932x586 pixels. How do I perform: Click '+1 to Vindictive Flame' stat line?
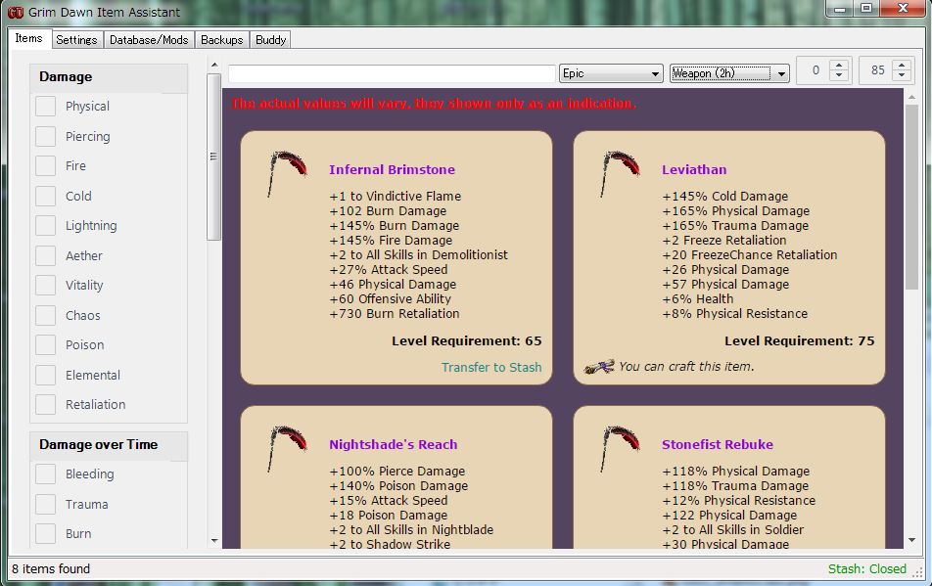(396, 196)
